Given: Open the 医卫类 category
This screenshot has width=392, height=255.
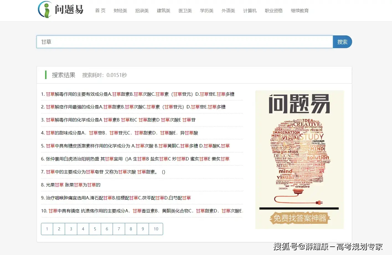Looking at the screenshot, I should pyautogui.click(x=185, y=11).
